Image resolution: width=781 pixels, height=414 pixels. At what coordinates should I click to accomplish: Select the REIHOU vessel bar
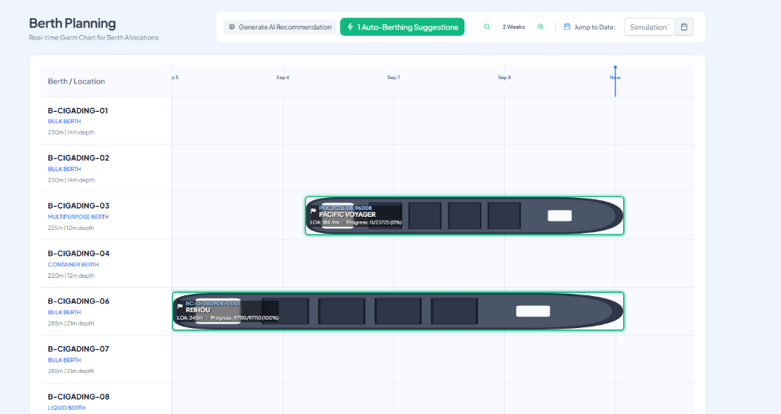tap(398, 311)
